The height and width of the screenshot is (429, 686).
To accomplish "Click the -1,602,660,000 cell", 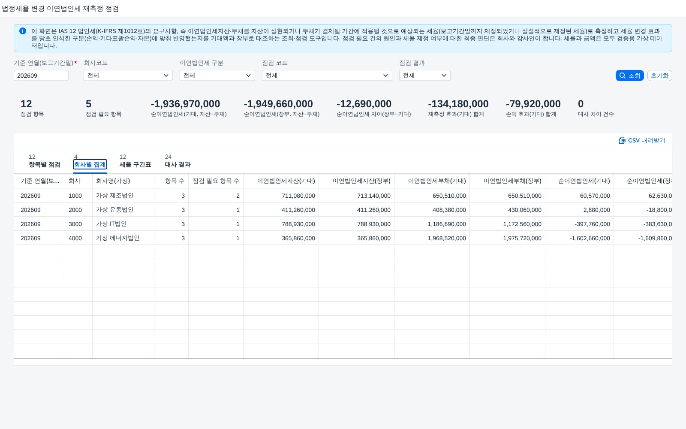I will click(x=580, y=238).
